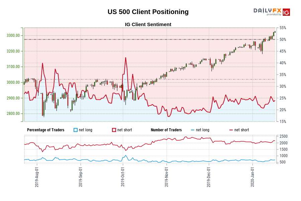Click the 2019-Dec-01 date label

[x=209, y=177]
